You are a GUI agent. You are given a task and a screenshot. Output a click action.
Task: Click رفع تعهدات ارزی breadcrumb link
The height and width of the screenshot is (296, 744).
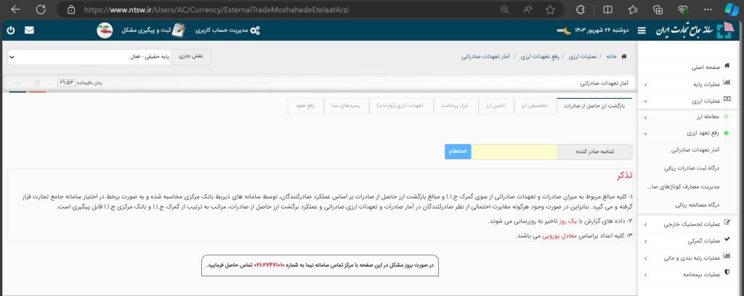(x=540, y=56)
